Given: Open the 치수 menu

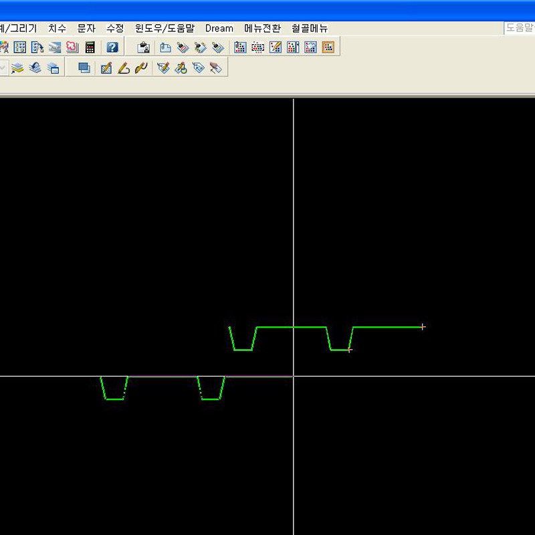Looking at the screenshot, I should (x=57, y=28).
